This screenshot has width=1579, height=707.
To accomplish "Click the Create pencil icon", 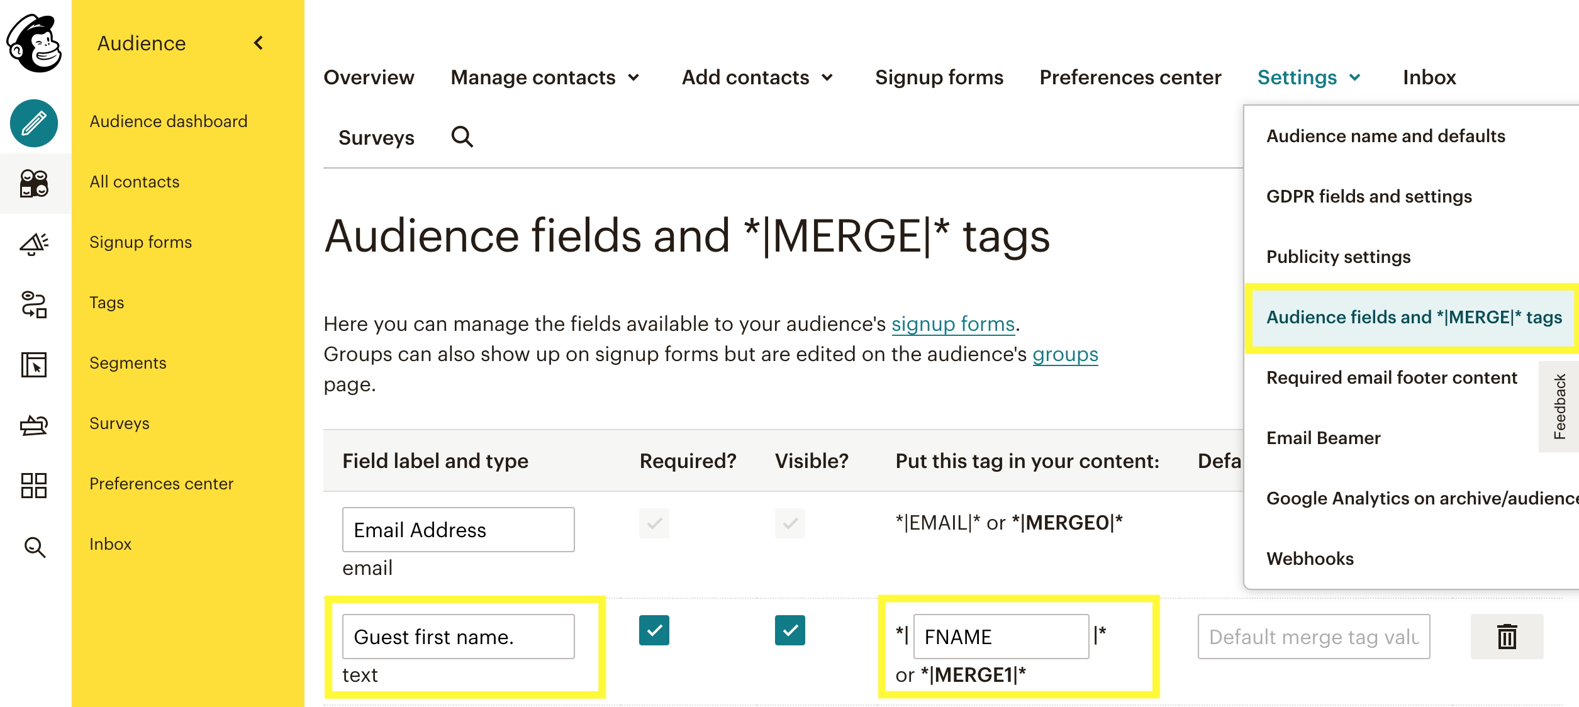I will tap(35, 123).
